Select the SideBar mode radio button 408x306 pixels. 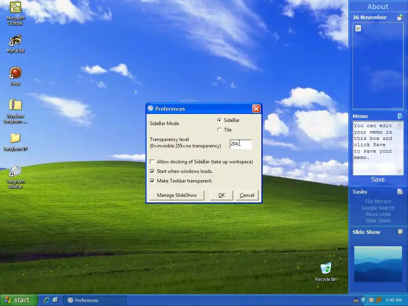tap(220, 120)
